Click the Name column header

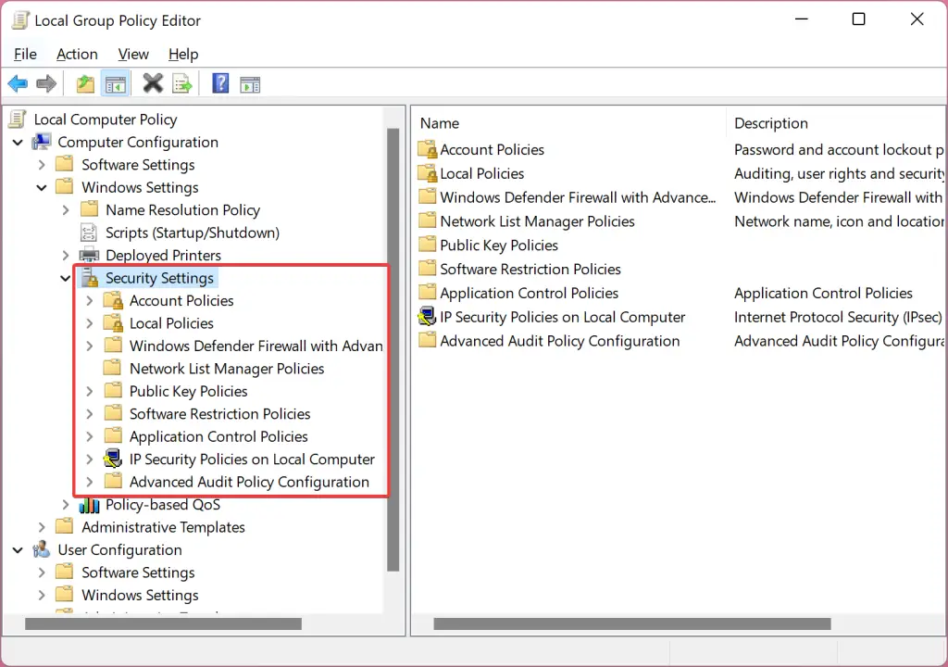coord(439,122)
